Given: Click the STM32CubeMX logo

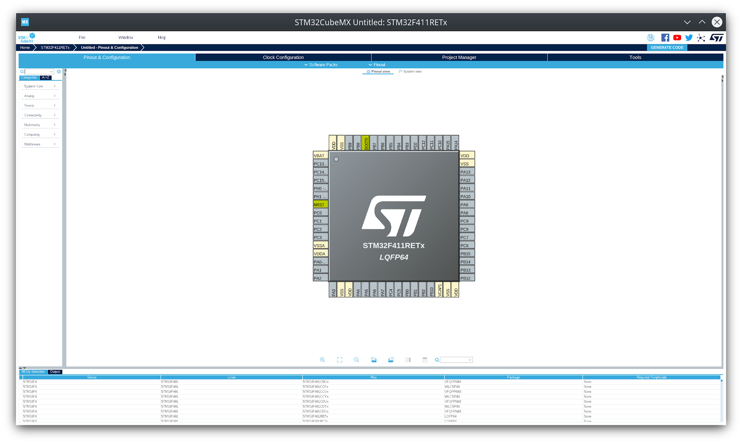Looking at the screenshot, I should pos(27,38).
